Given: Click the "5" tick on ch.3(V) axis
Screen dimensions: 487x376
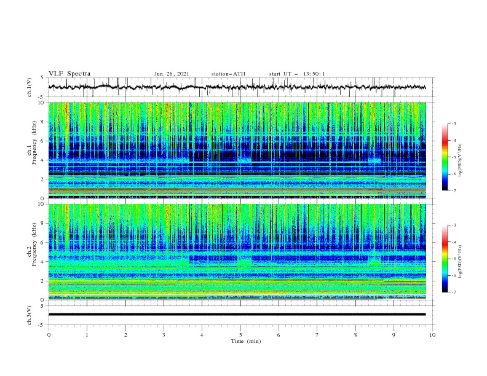Looking at the screenshot, I should click(x=42, y=306).
